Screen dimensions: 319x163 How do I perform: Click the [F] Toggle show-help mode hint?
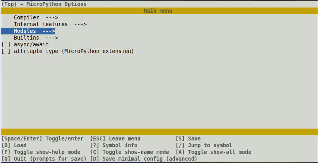[x=41, y=152]
